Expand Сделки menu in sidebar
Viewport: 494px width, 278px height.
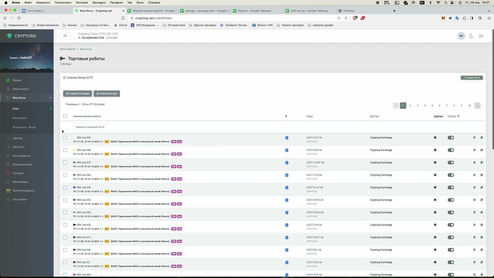point(27,138)
